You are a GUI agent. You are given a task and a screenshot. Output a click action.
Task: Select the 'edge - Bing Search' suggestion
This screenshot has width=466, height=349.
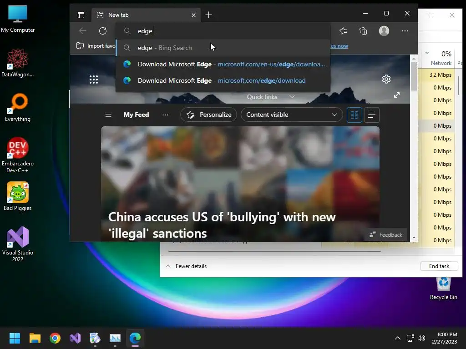point(223,48)
